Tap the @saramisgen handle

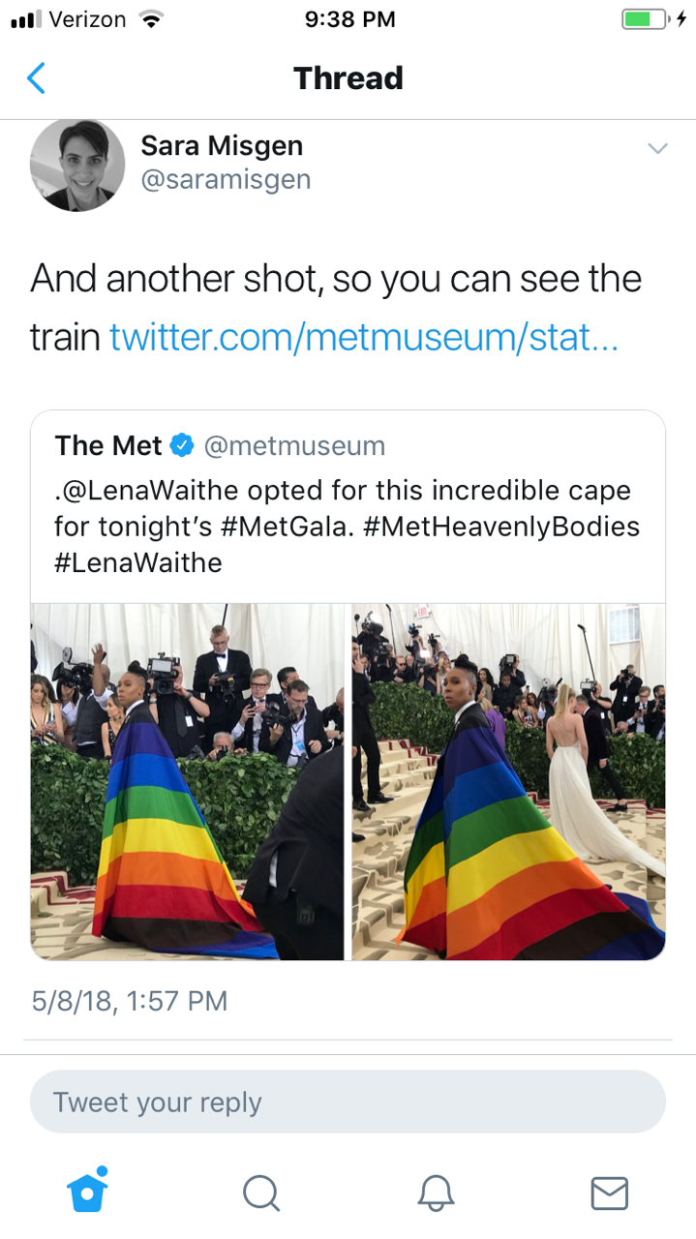pyautogui.click(x=226, y=180)
